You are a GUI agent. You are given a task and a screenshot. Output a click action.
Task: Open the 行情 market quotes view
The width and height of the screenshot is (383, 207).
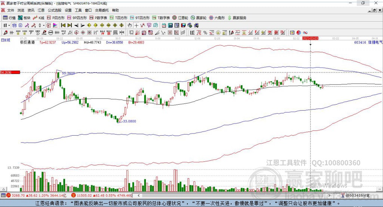click(x=9, y=18)
